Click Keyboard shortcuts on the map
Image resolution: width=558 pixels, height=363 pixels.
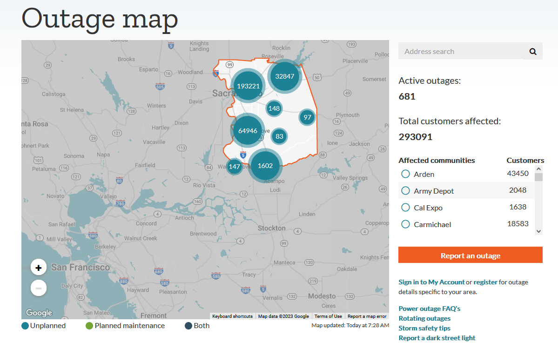coord(232,316)
